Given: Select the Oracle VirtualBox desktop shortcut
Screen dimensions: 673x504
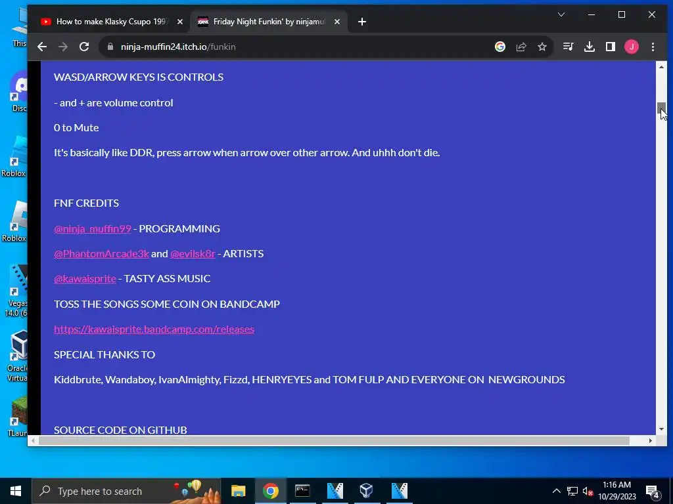Looking at the screenshot, I should coord(17,356).
